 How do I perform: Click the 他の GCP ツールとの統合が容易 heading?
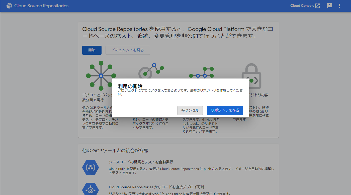pos(115,150)
